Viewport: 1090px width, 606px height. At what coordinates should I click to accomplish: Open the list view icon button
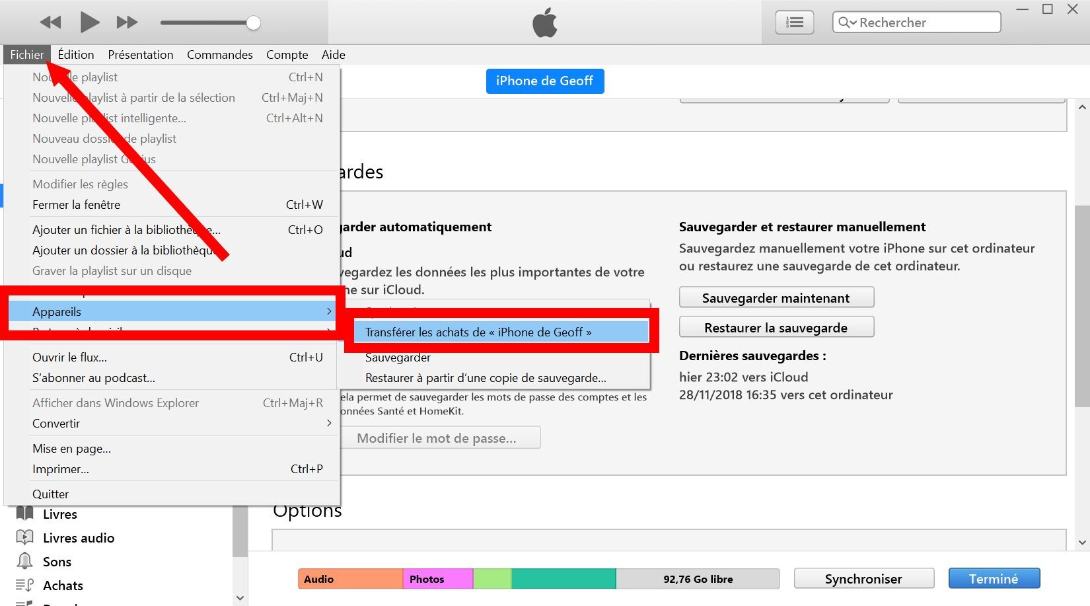(794, 22)
